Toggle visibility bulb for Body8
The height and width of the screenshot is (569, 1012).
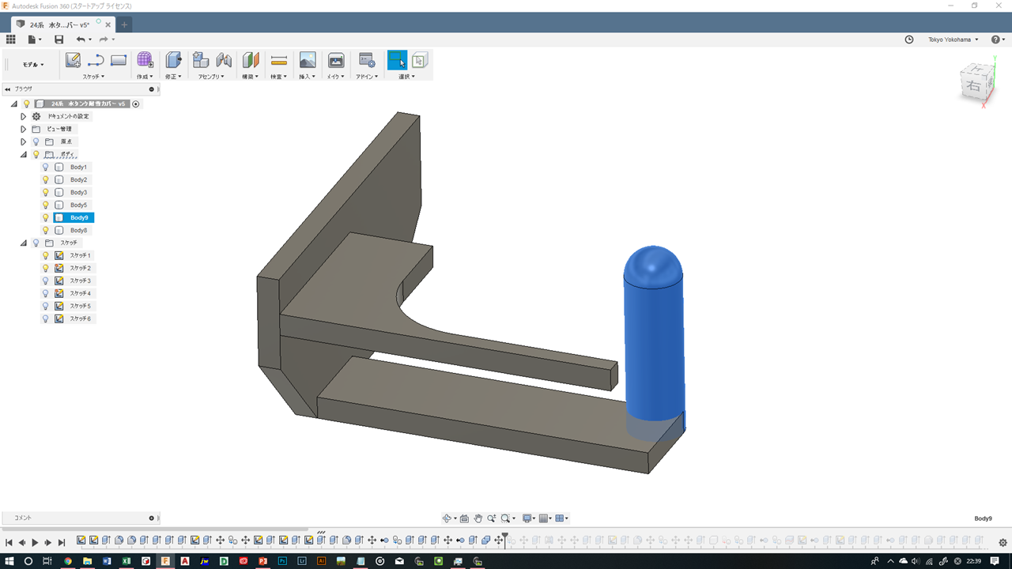tap(46, 231)
